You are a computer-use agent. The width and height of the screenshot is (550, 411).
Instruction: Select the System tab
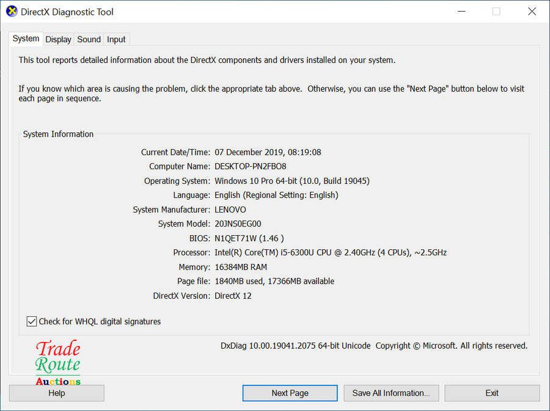click(x=26, y=38)
